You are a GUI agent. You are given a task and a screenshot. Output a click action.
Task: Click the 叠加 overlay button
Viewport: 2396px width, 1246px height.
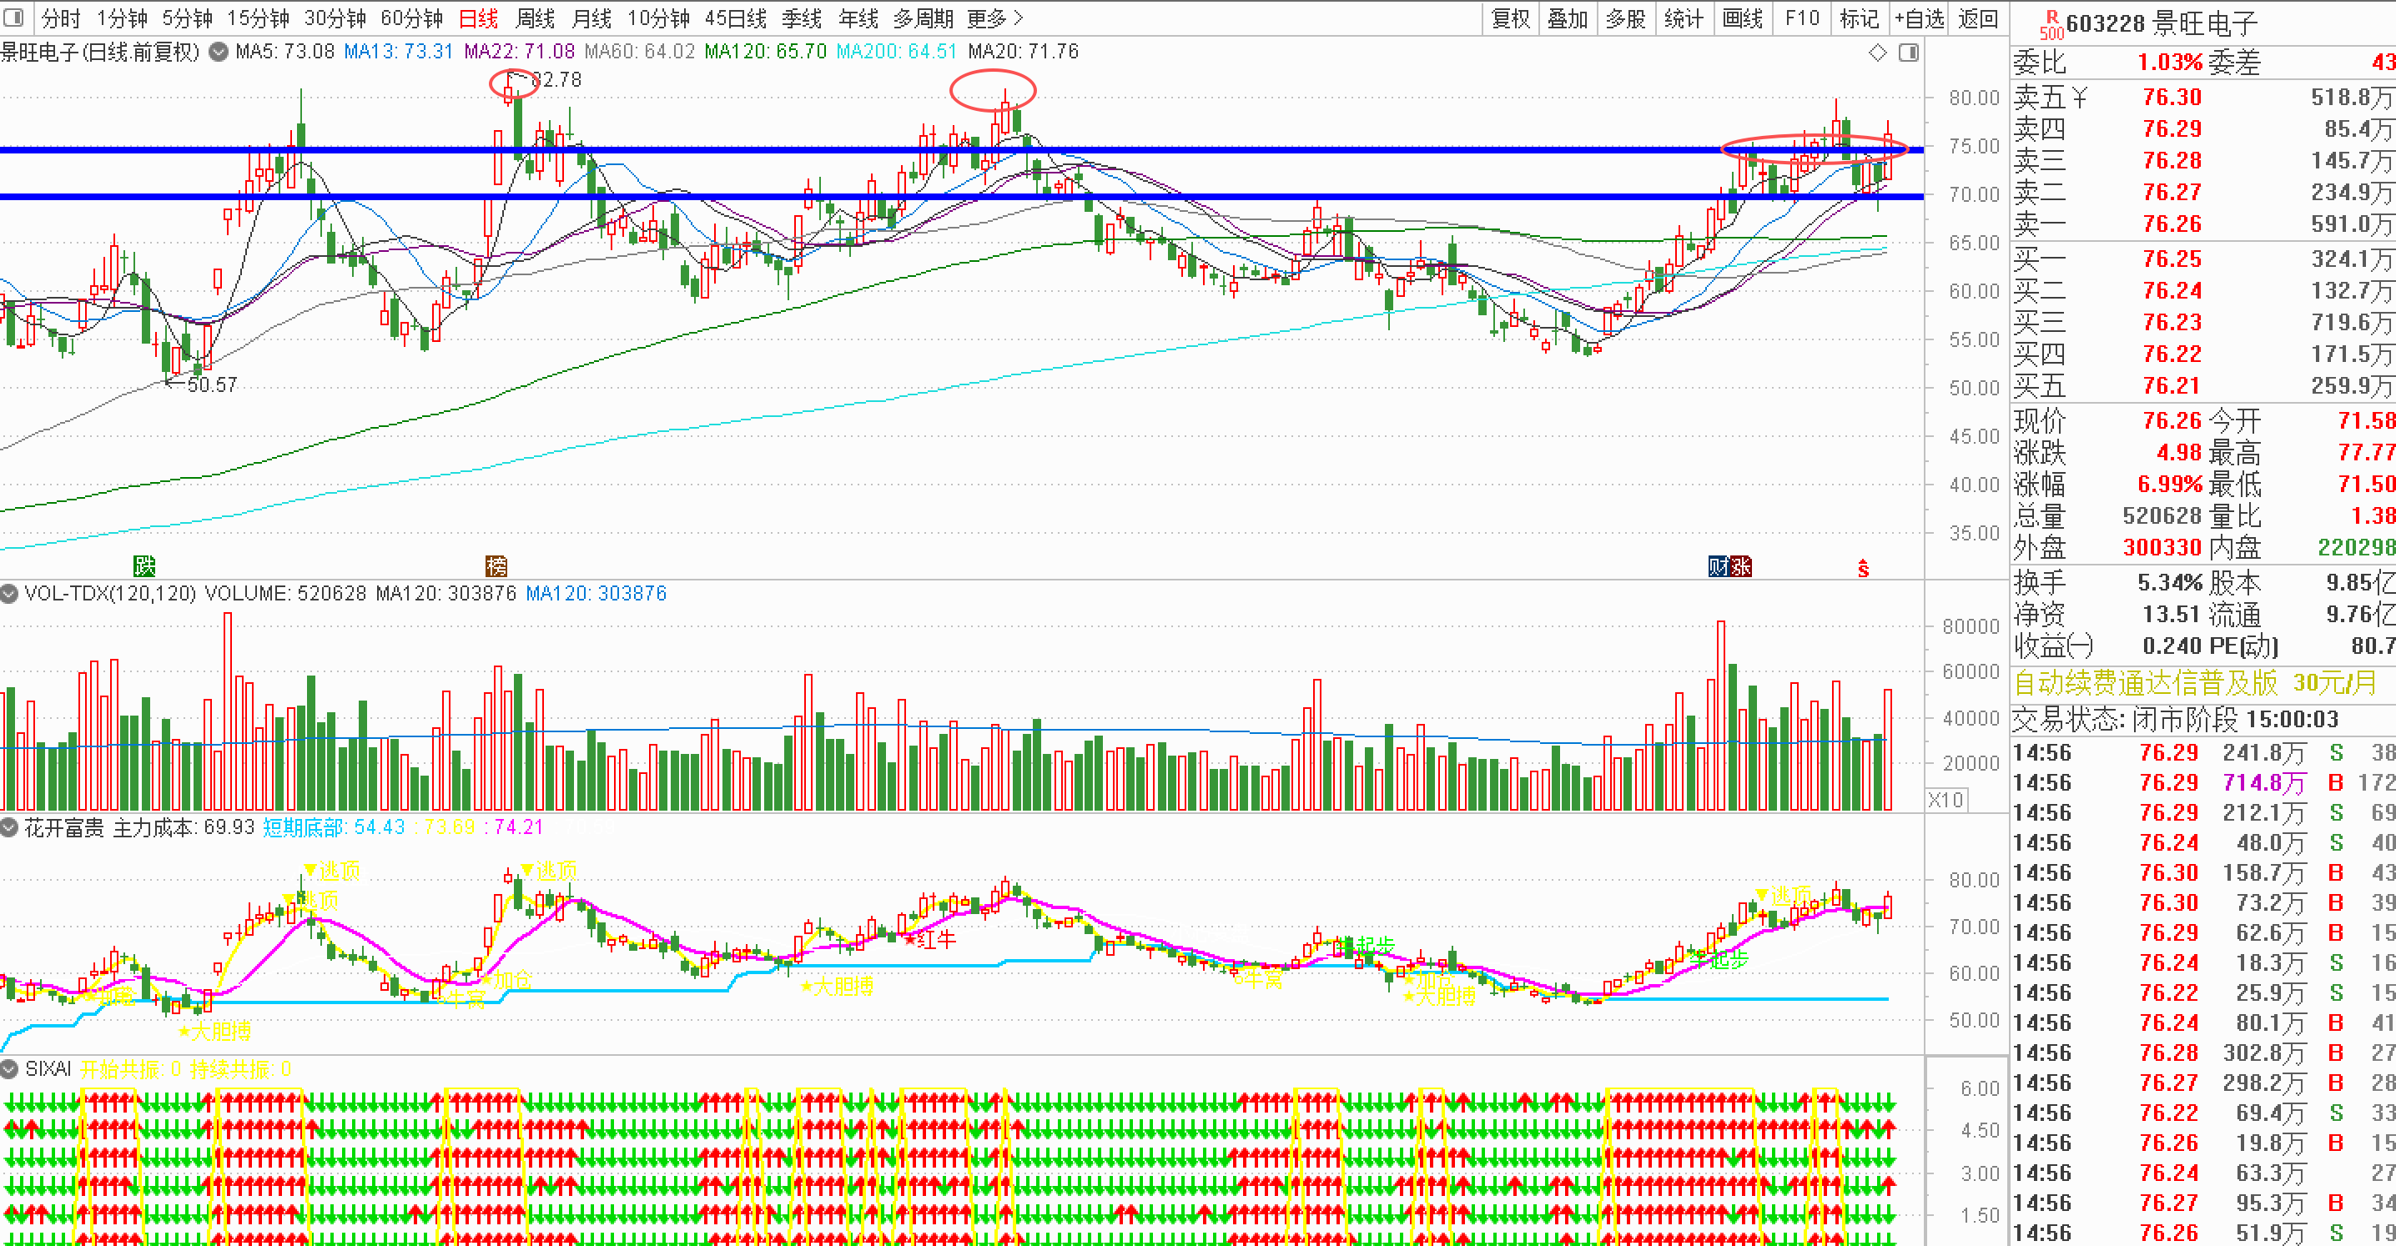tap(1568, 18)
